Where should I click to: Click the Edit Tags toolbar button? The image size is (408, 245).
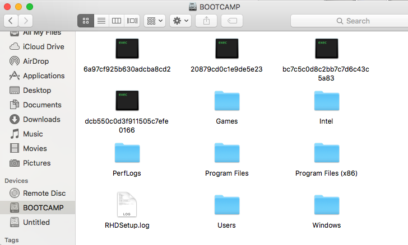click(232, 21)
